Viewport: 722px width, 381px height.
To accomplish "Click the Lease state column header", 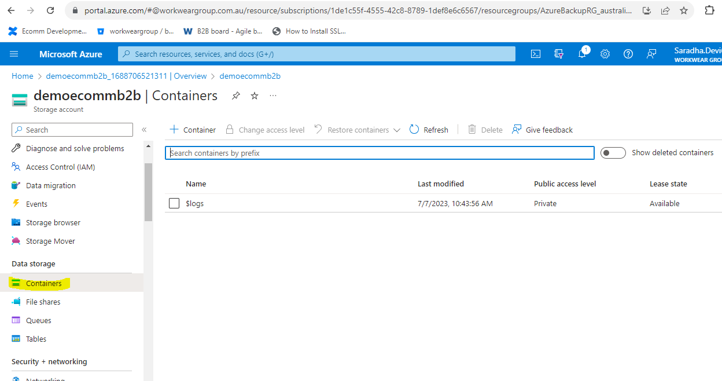I will 668,184.
